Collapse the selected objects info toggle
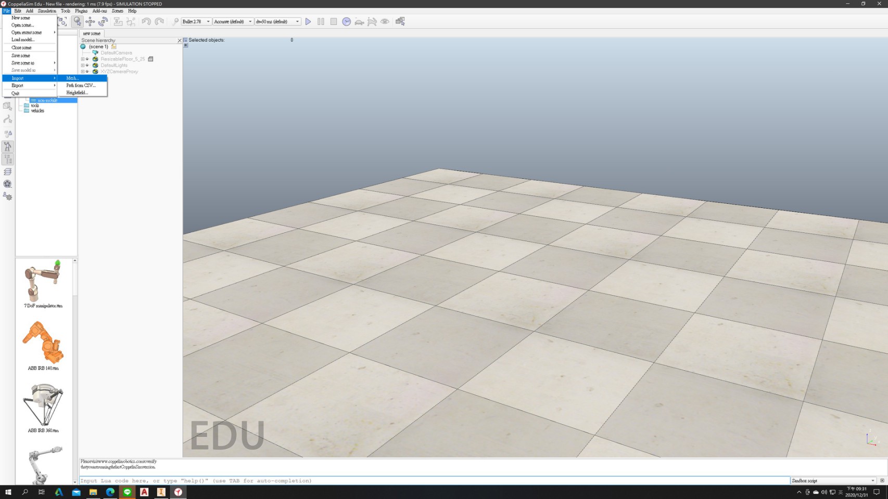This screenshot has width=888, height=499. (x=185, y=40)
